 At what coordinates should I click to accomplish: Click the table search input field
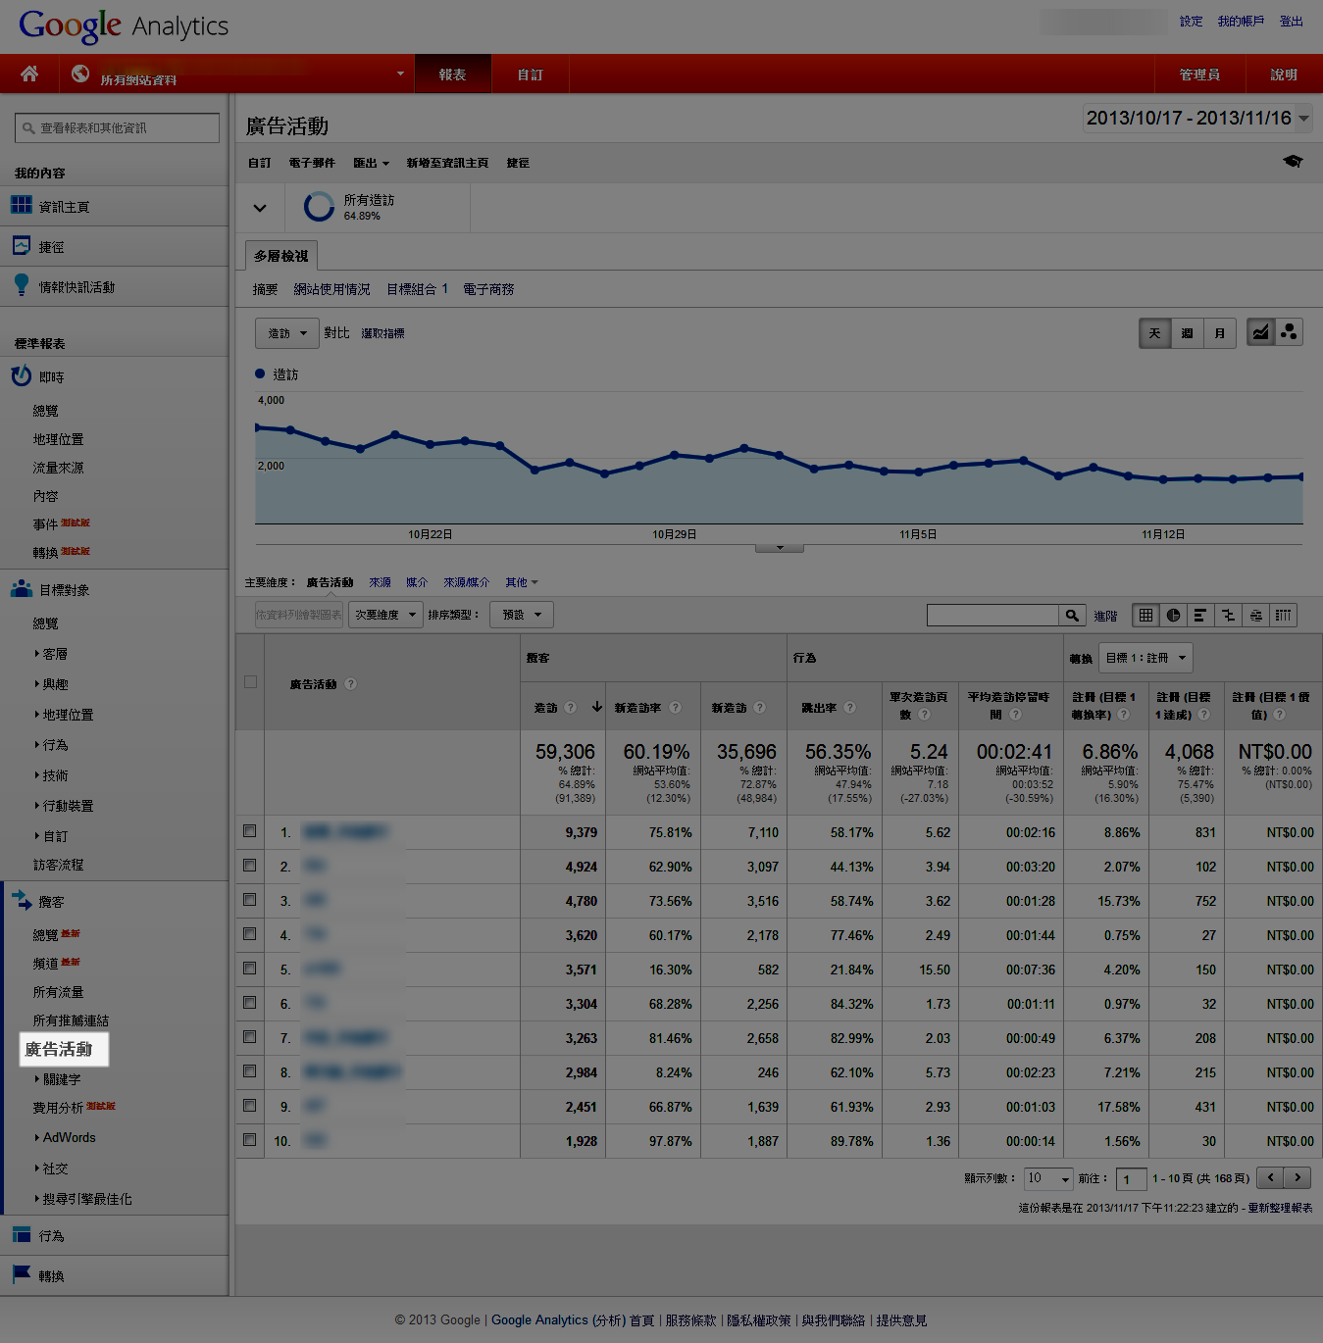[x=992, y=615]
